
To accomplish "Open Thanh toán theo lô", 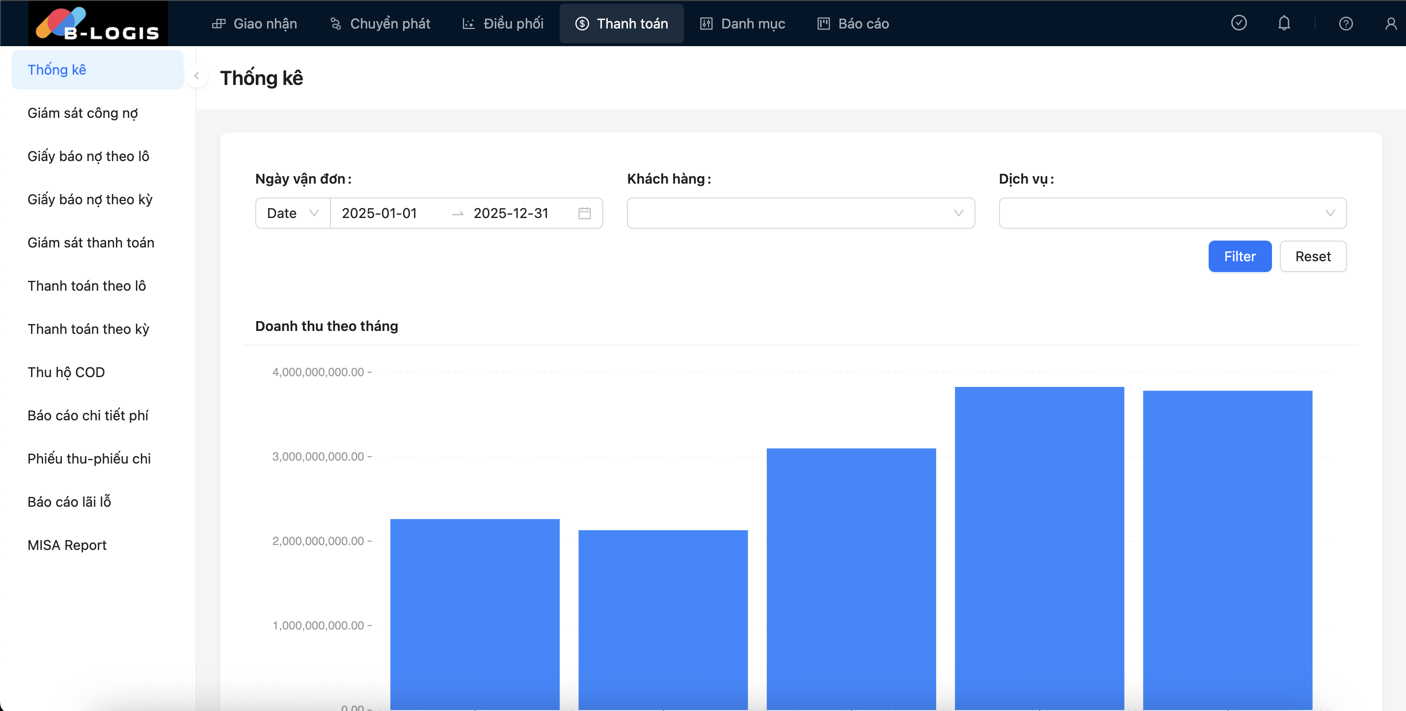I will (x=97, y=286).
